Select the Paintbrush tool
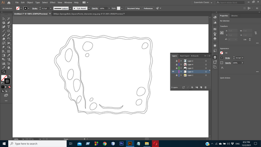Image resolution: width=261 pixels, height=147 pixels. (4, 35)
